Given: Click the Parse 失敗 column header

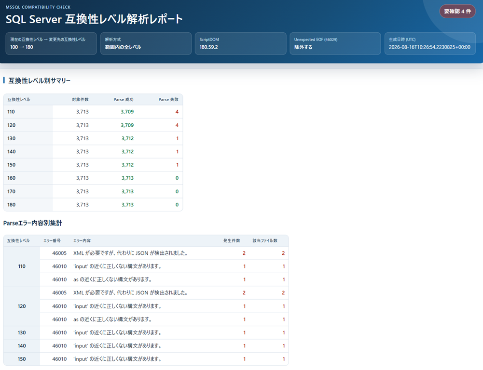Looking at the screenshot, I should tap(168, 99).
